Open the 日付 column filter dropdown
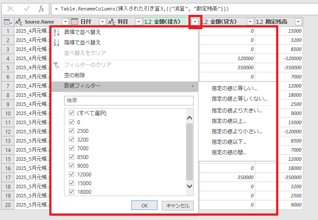318x220 pixels. pos(102,22)
